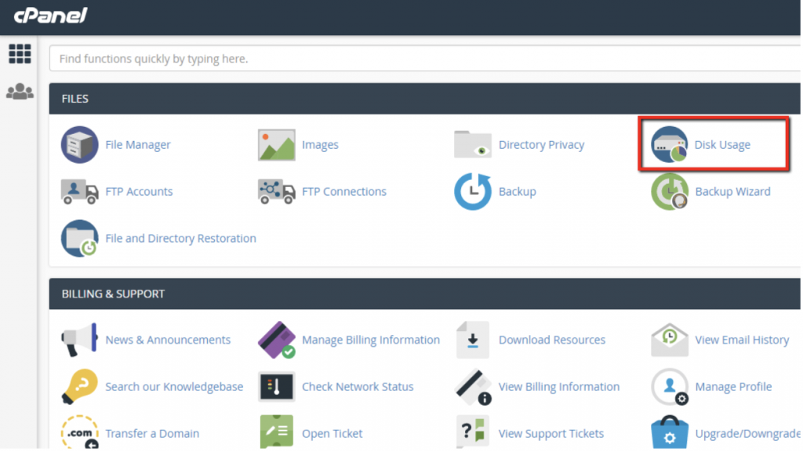This screenshot has height=451, width=803.
Task: Collapse the BILLING & SUPPORT section header
Action: [425, 294]
